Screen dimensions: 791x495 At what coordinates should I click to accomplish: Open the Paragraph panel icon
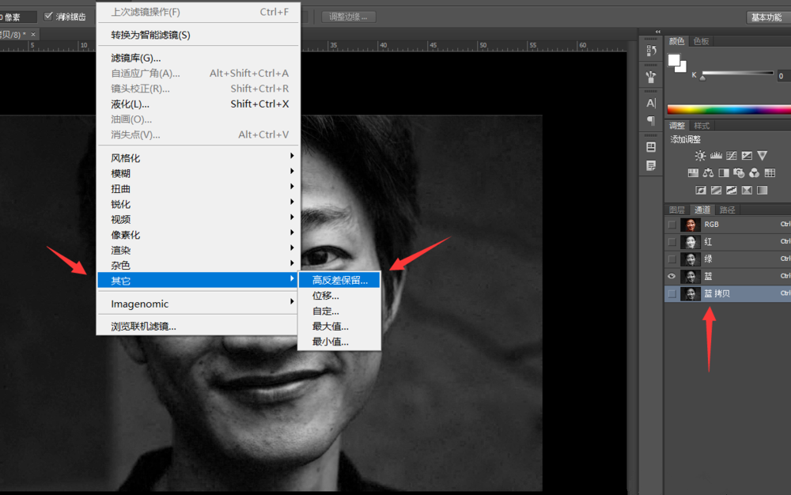point(651,121)
